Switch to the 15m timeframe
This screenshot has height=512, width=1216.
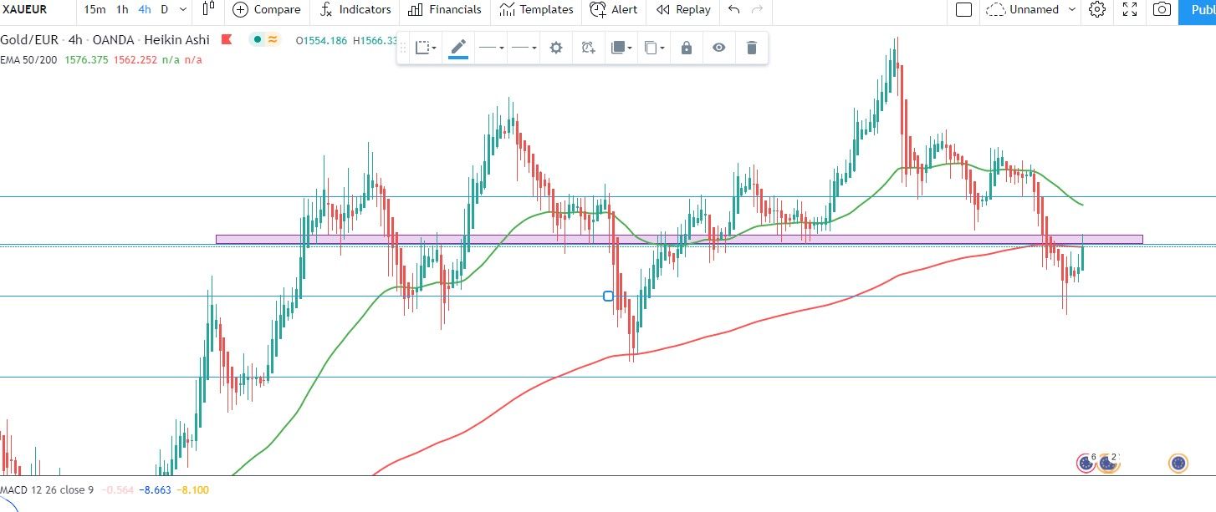(x=95, y=10)
